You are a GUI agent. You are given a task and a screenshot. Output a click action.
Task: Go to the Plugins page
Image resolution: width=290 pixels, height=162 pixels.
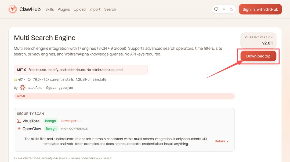point(63,9)
